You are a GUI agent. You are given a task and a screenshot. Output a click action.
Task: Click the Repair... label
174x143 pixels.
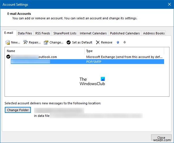click(35, 42)
